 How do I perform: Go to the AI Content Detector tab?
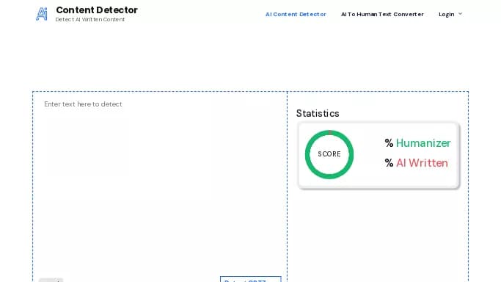tap(296, 15)
